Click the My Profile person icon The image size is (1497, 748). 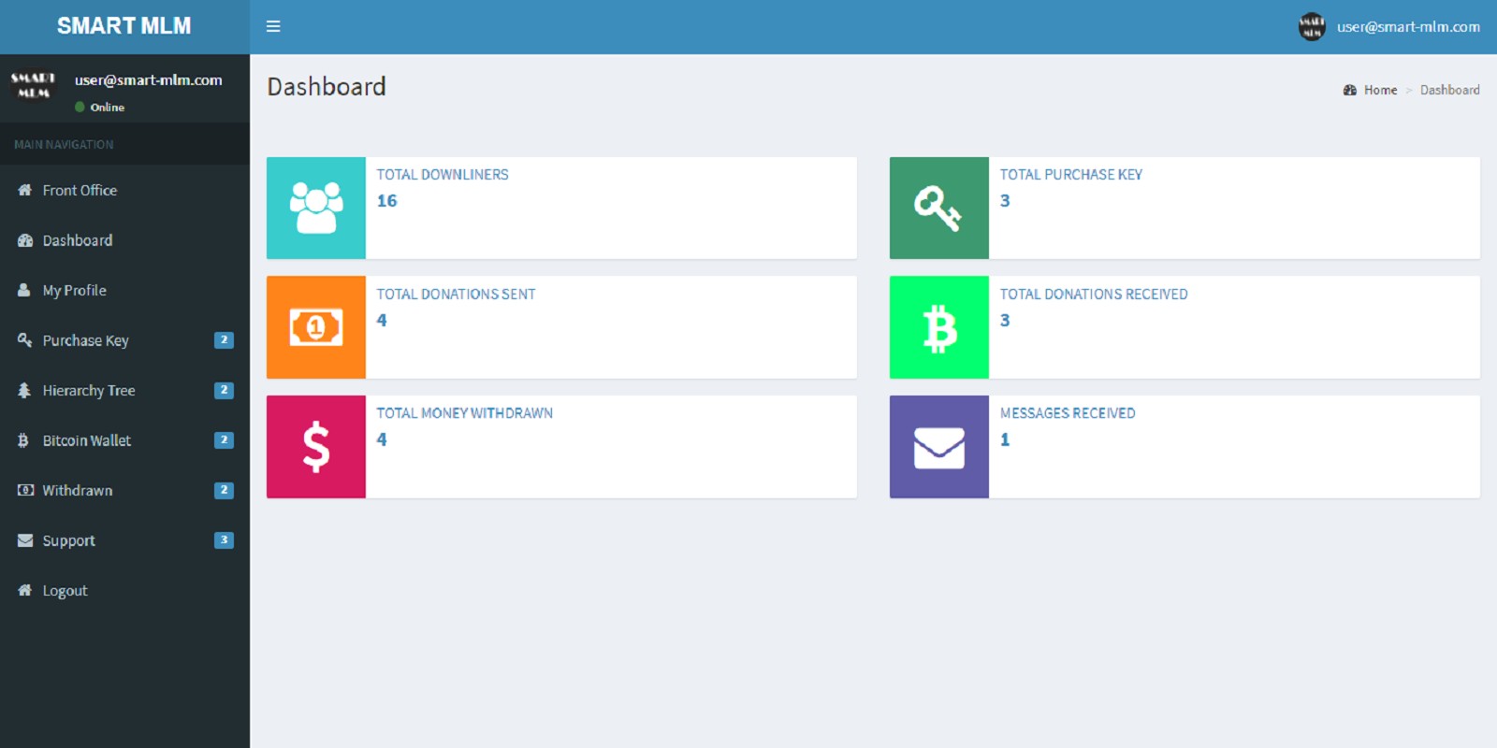(x=24, y=290)
